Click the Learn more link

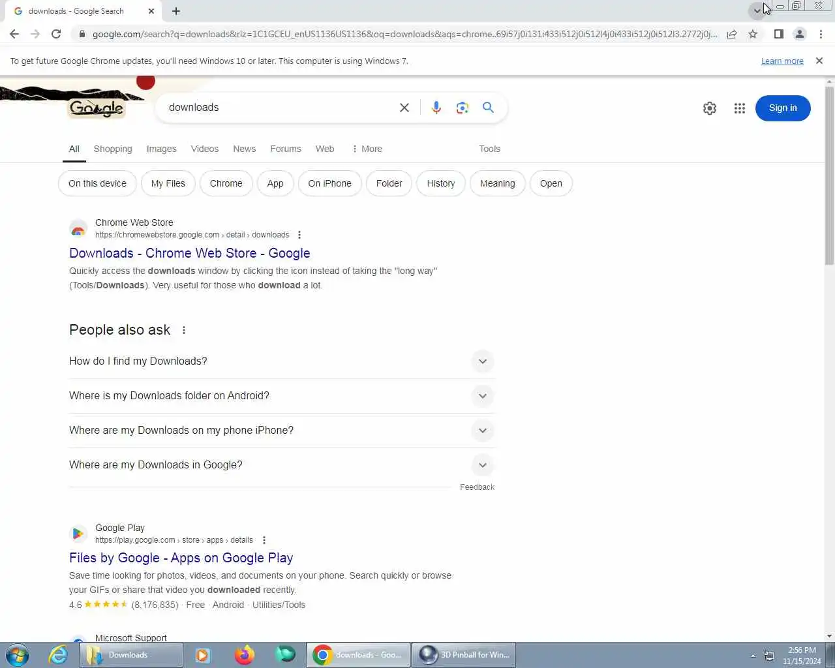coord(782,61)
